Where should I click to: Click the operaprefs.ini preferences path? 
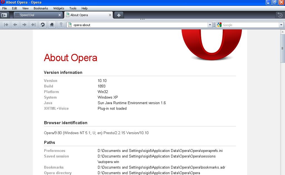[160, 151]
